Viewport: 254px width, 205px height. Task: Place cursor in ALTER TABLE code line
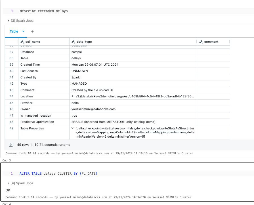[58, 174]
